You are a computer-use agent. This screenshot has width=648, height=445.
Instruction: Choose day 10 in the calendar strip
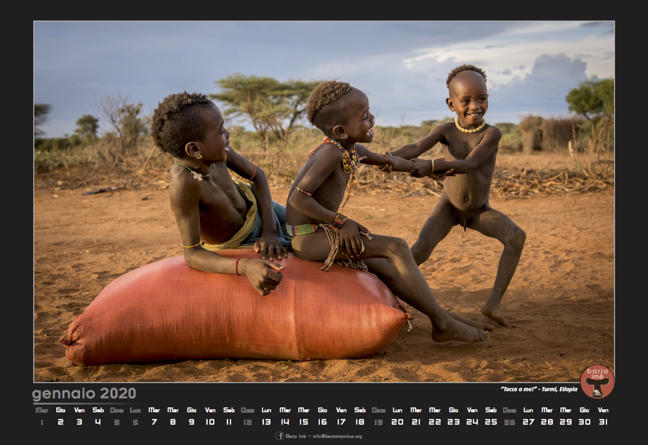(x=210, y=422)
